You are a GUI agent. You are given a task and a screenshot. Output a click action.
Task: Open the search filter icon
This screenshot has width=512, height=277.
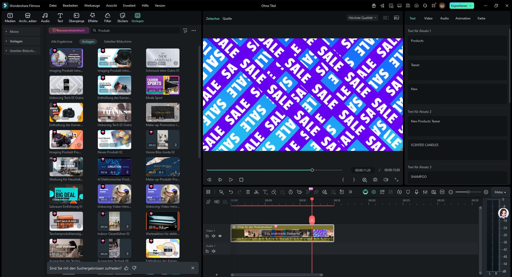pos(185,31)
